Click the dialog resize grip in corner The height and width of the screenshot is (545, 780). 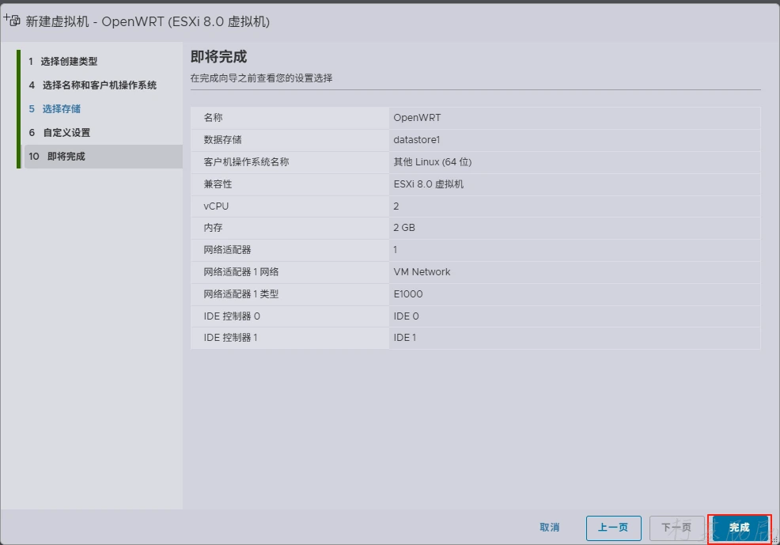point(774,539)
